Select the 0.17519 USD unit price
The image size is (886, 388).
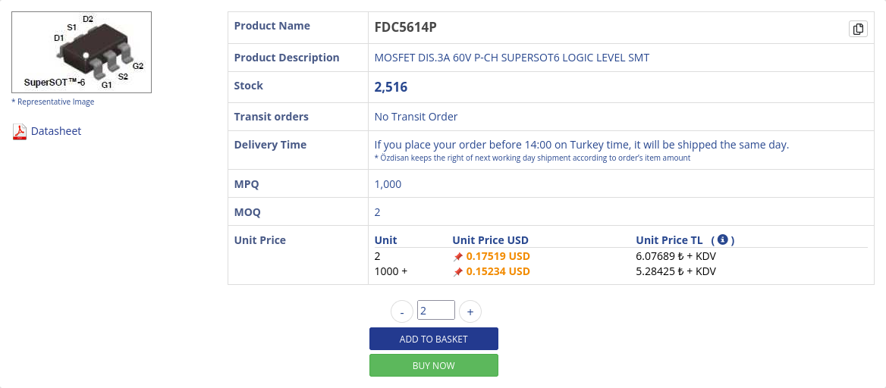point(498,256)
